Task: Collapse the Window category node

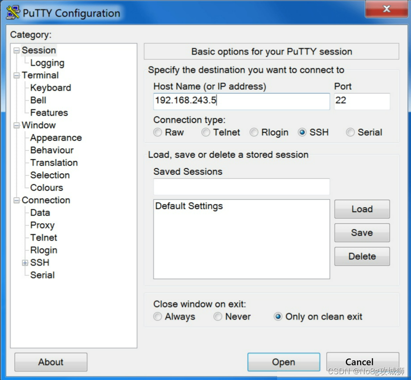Action: [17, 125]
